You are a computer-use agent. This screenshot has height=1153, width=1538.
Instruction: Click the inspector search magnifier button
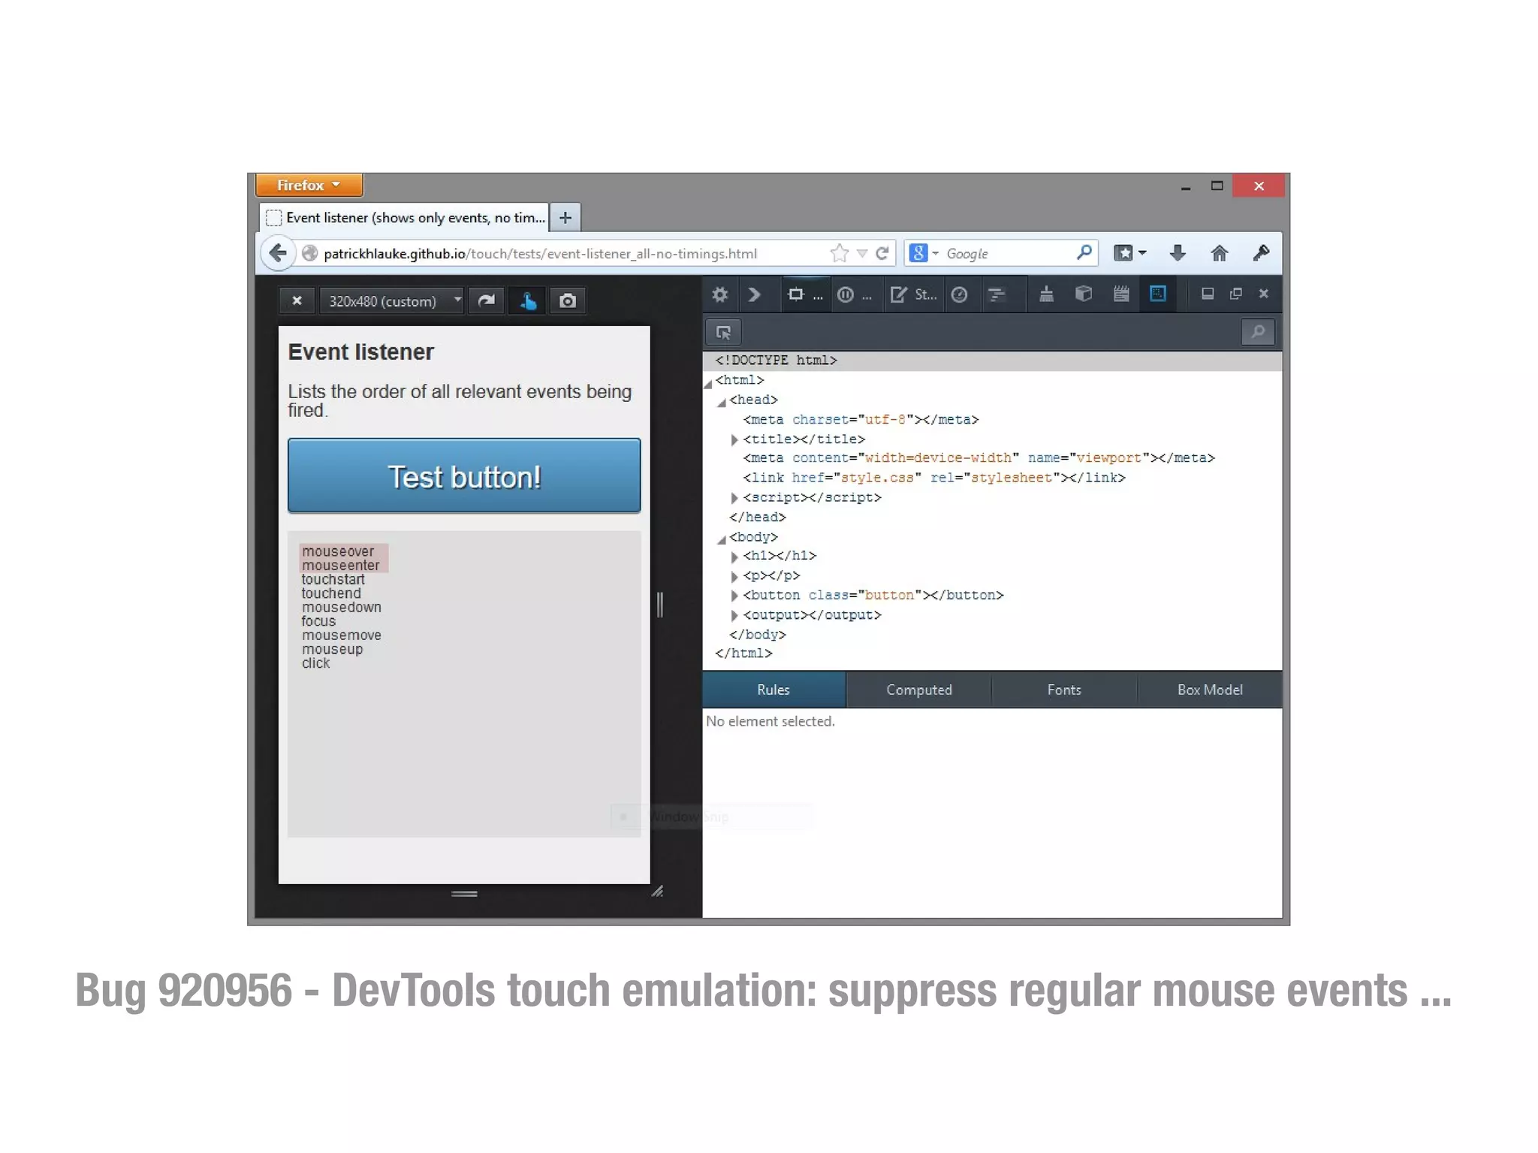coord(1258,332)
